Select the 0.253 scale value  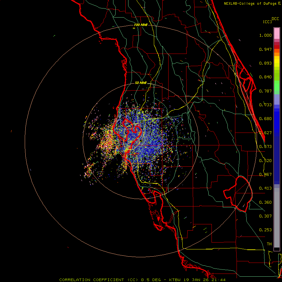tap(265, 230)
